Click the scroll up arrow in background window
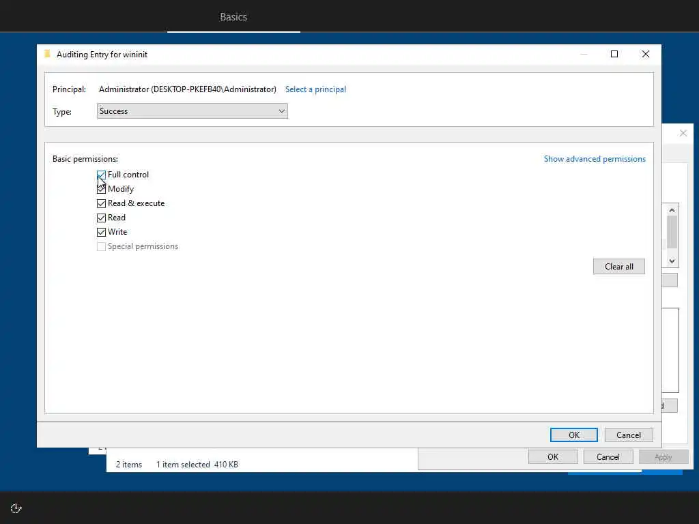Viewport: 699px width, 524px height. (x=672, y=210)
